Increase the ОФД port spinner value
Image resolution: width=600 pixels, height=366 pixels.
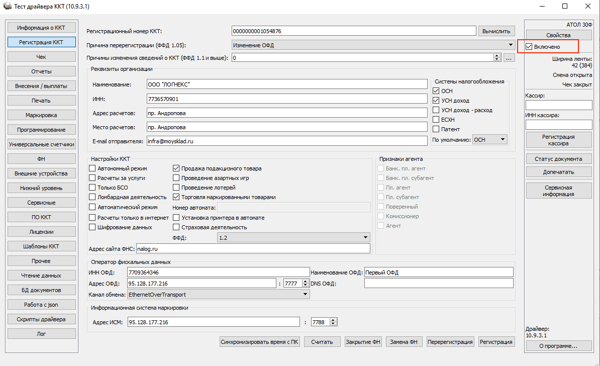click(x=304, y=281)
